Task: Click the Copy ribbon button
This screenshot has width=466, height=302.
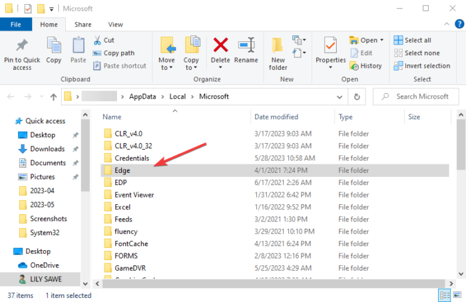Action: point(53,50)
